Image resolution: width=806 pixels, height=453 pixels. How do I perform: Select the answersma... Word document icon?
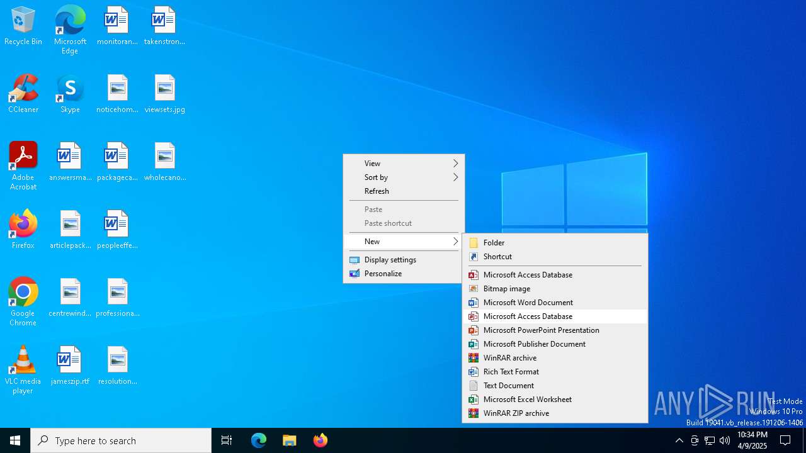pos(70,162)
